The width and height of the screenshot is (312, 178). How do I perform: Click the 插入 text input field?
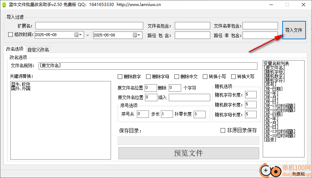pyautogui.click(x=189, y=97)
